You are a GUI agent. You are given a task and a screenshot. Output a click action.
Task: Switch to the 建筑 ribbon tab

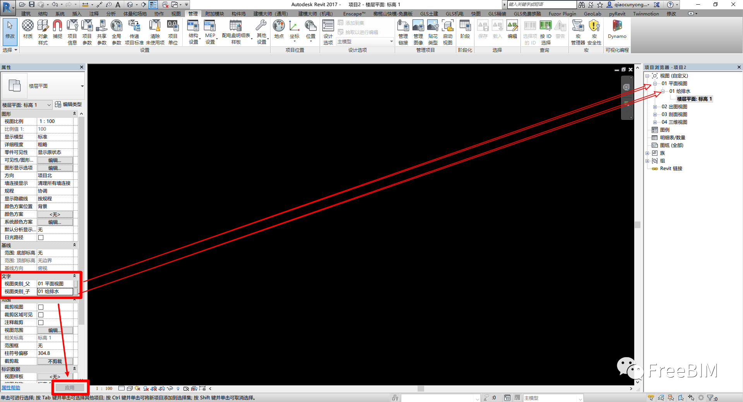(x=26, y=14)
